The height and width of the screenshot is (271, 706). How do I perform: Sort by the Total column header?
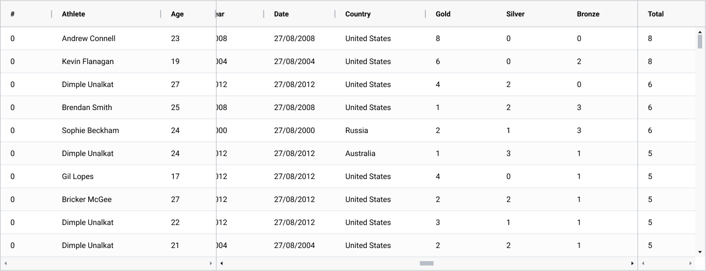click(656, 14)
